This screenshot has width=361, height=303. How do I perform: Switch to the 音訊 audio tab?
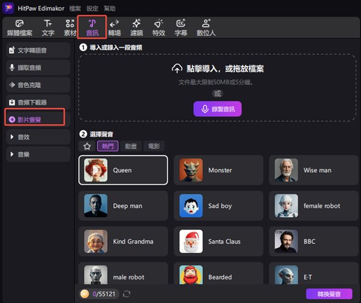(92, 28)
